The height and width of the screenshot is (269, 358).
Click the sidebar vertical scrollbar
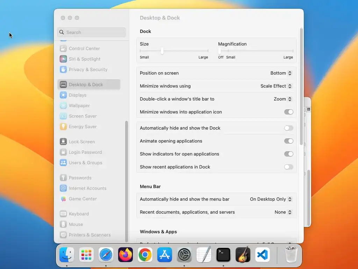click(x=127, y=181)
